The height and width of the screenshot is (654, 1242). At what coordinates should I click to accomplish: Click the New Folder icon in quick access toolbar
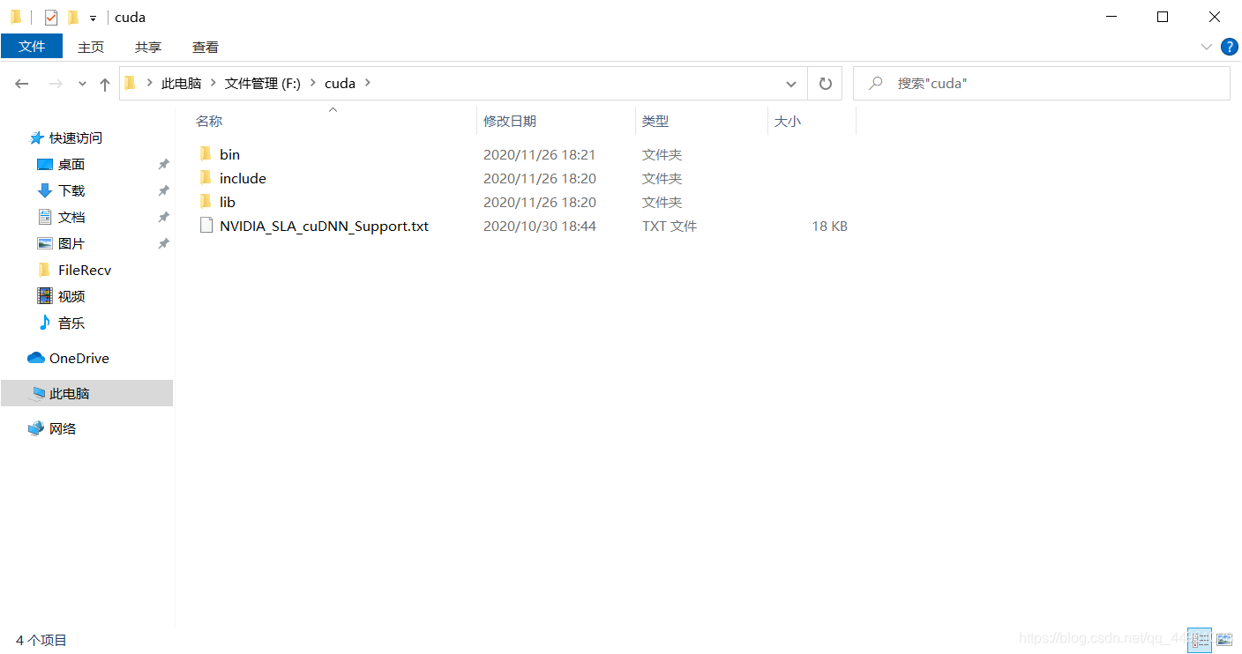pos(73,17)
